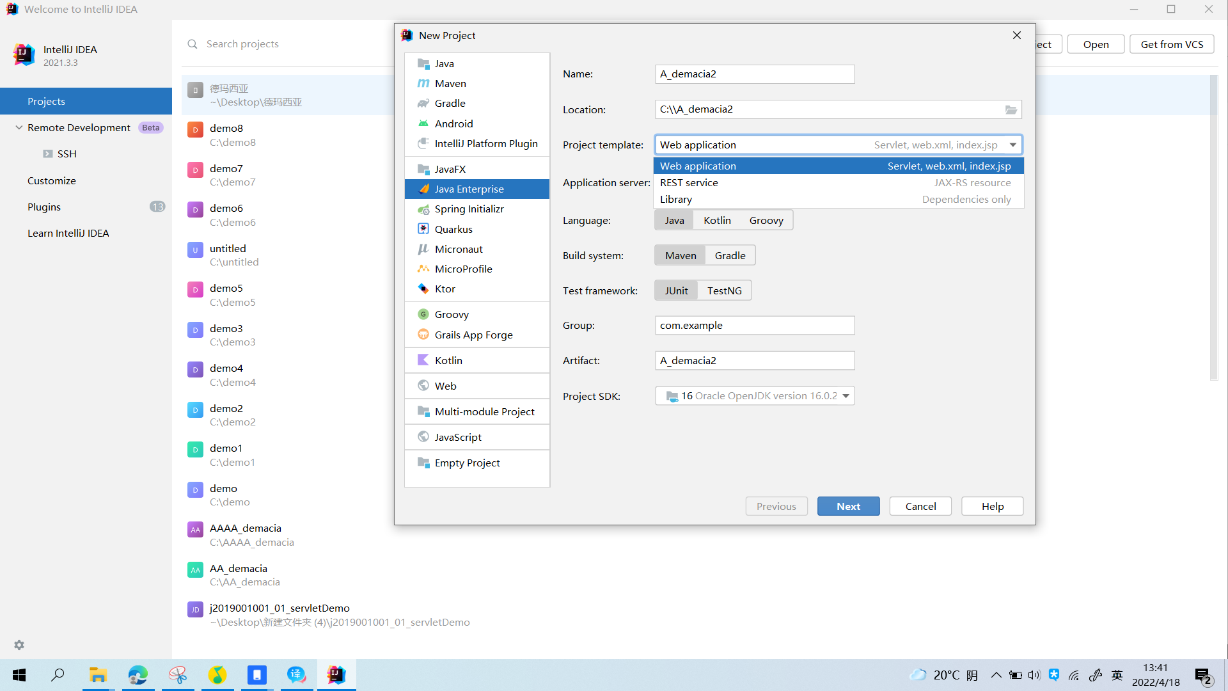Select Spring Initializr icon

423,209
